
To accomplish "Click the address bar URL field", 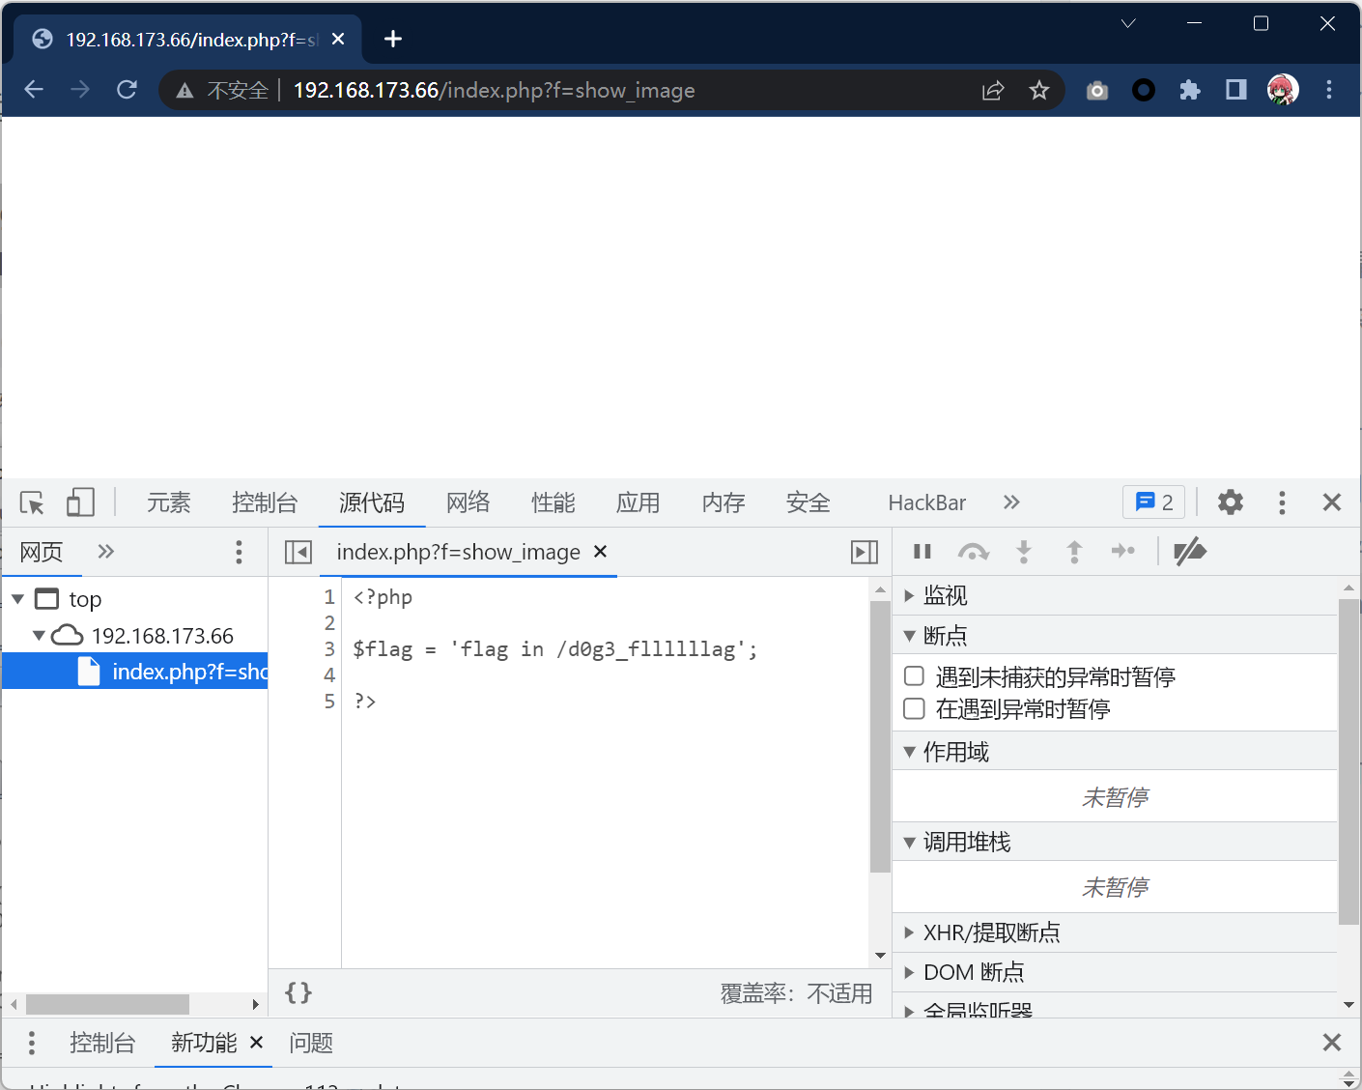I will coord(580,91).
